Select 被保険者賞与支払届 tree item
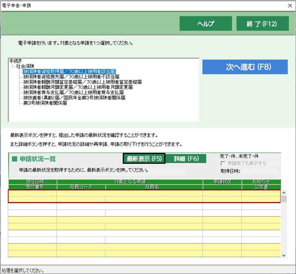This screenshot has height=274, width=296. (74, 93)
